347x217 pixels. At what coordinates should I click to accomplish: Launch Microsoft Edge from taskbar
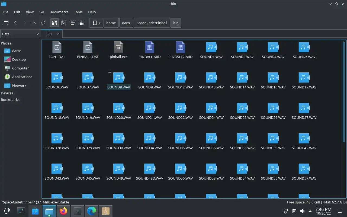pyautogui.click(x=92, y=211)
